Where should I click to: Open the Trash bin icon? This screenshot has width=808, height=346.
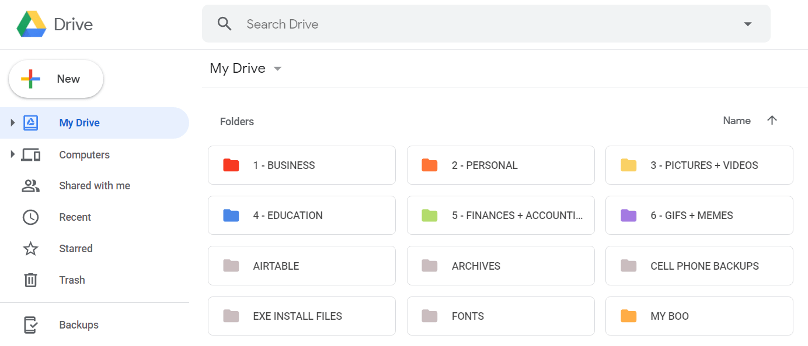tap(30, 280)
